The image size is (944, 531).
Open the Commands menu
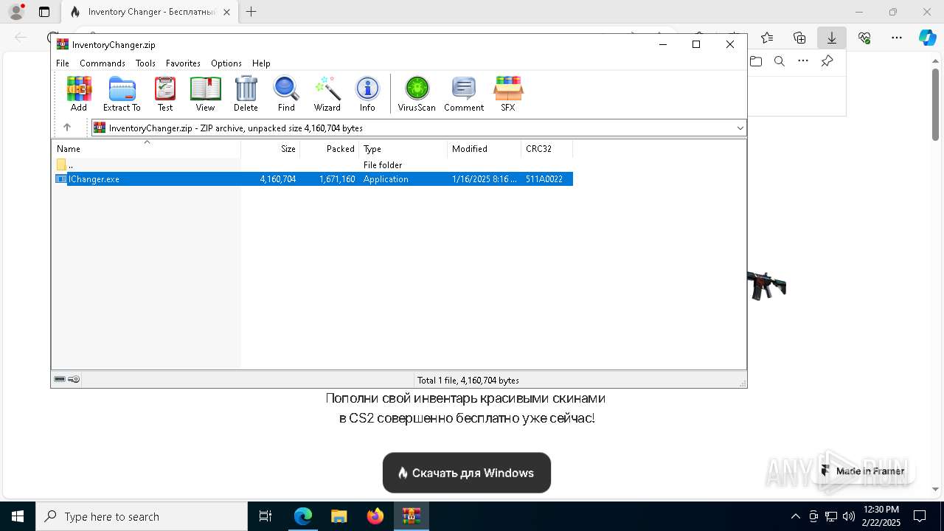coord(103,63)
